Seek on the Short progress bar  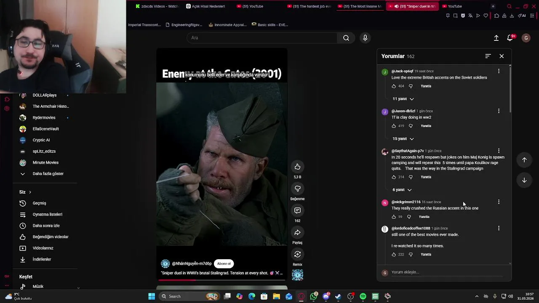click(221, 279)
